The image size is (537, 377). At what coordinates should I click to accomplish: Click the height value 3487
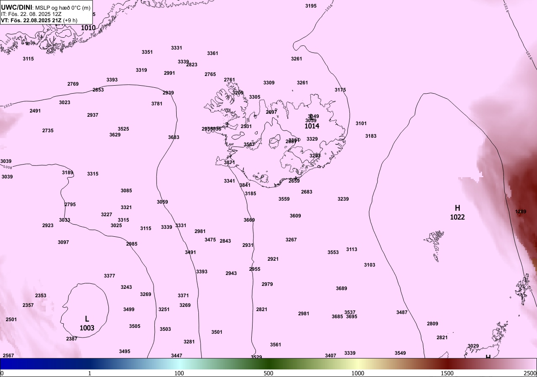click(402, 312)
